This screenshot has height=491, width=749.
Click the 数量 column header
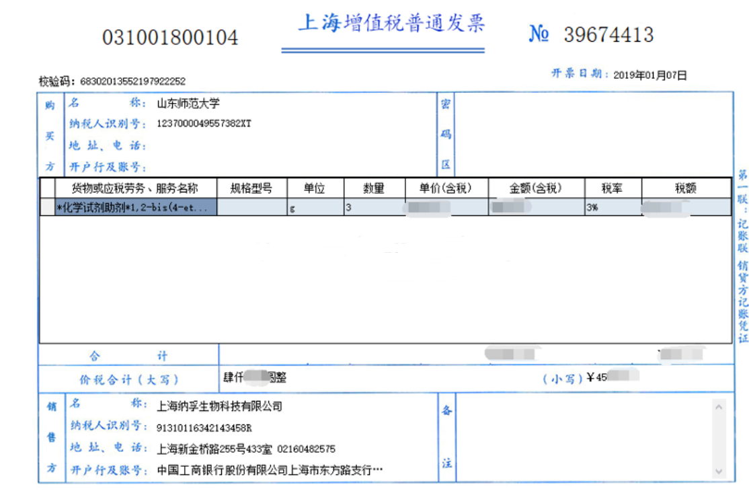[374, 189]
